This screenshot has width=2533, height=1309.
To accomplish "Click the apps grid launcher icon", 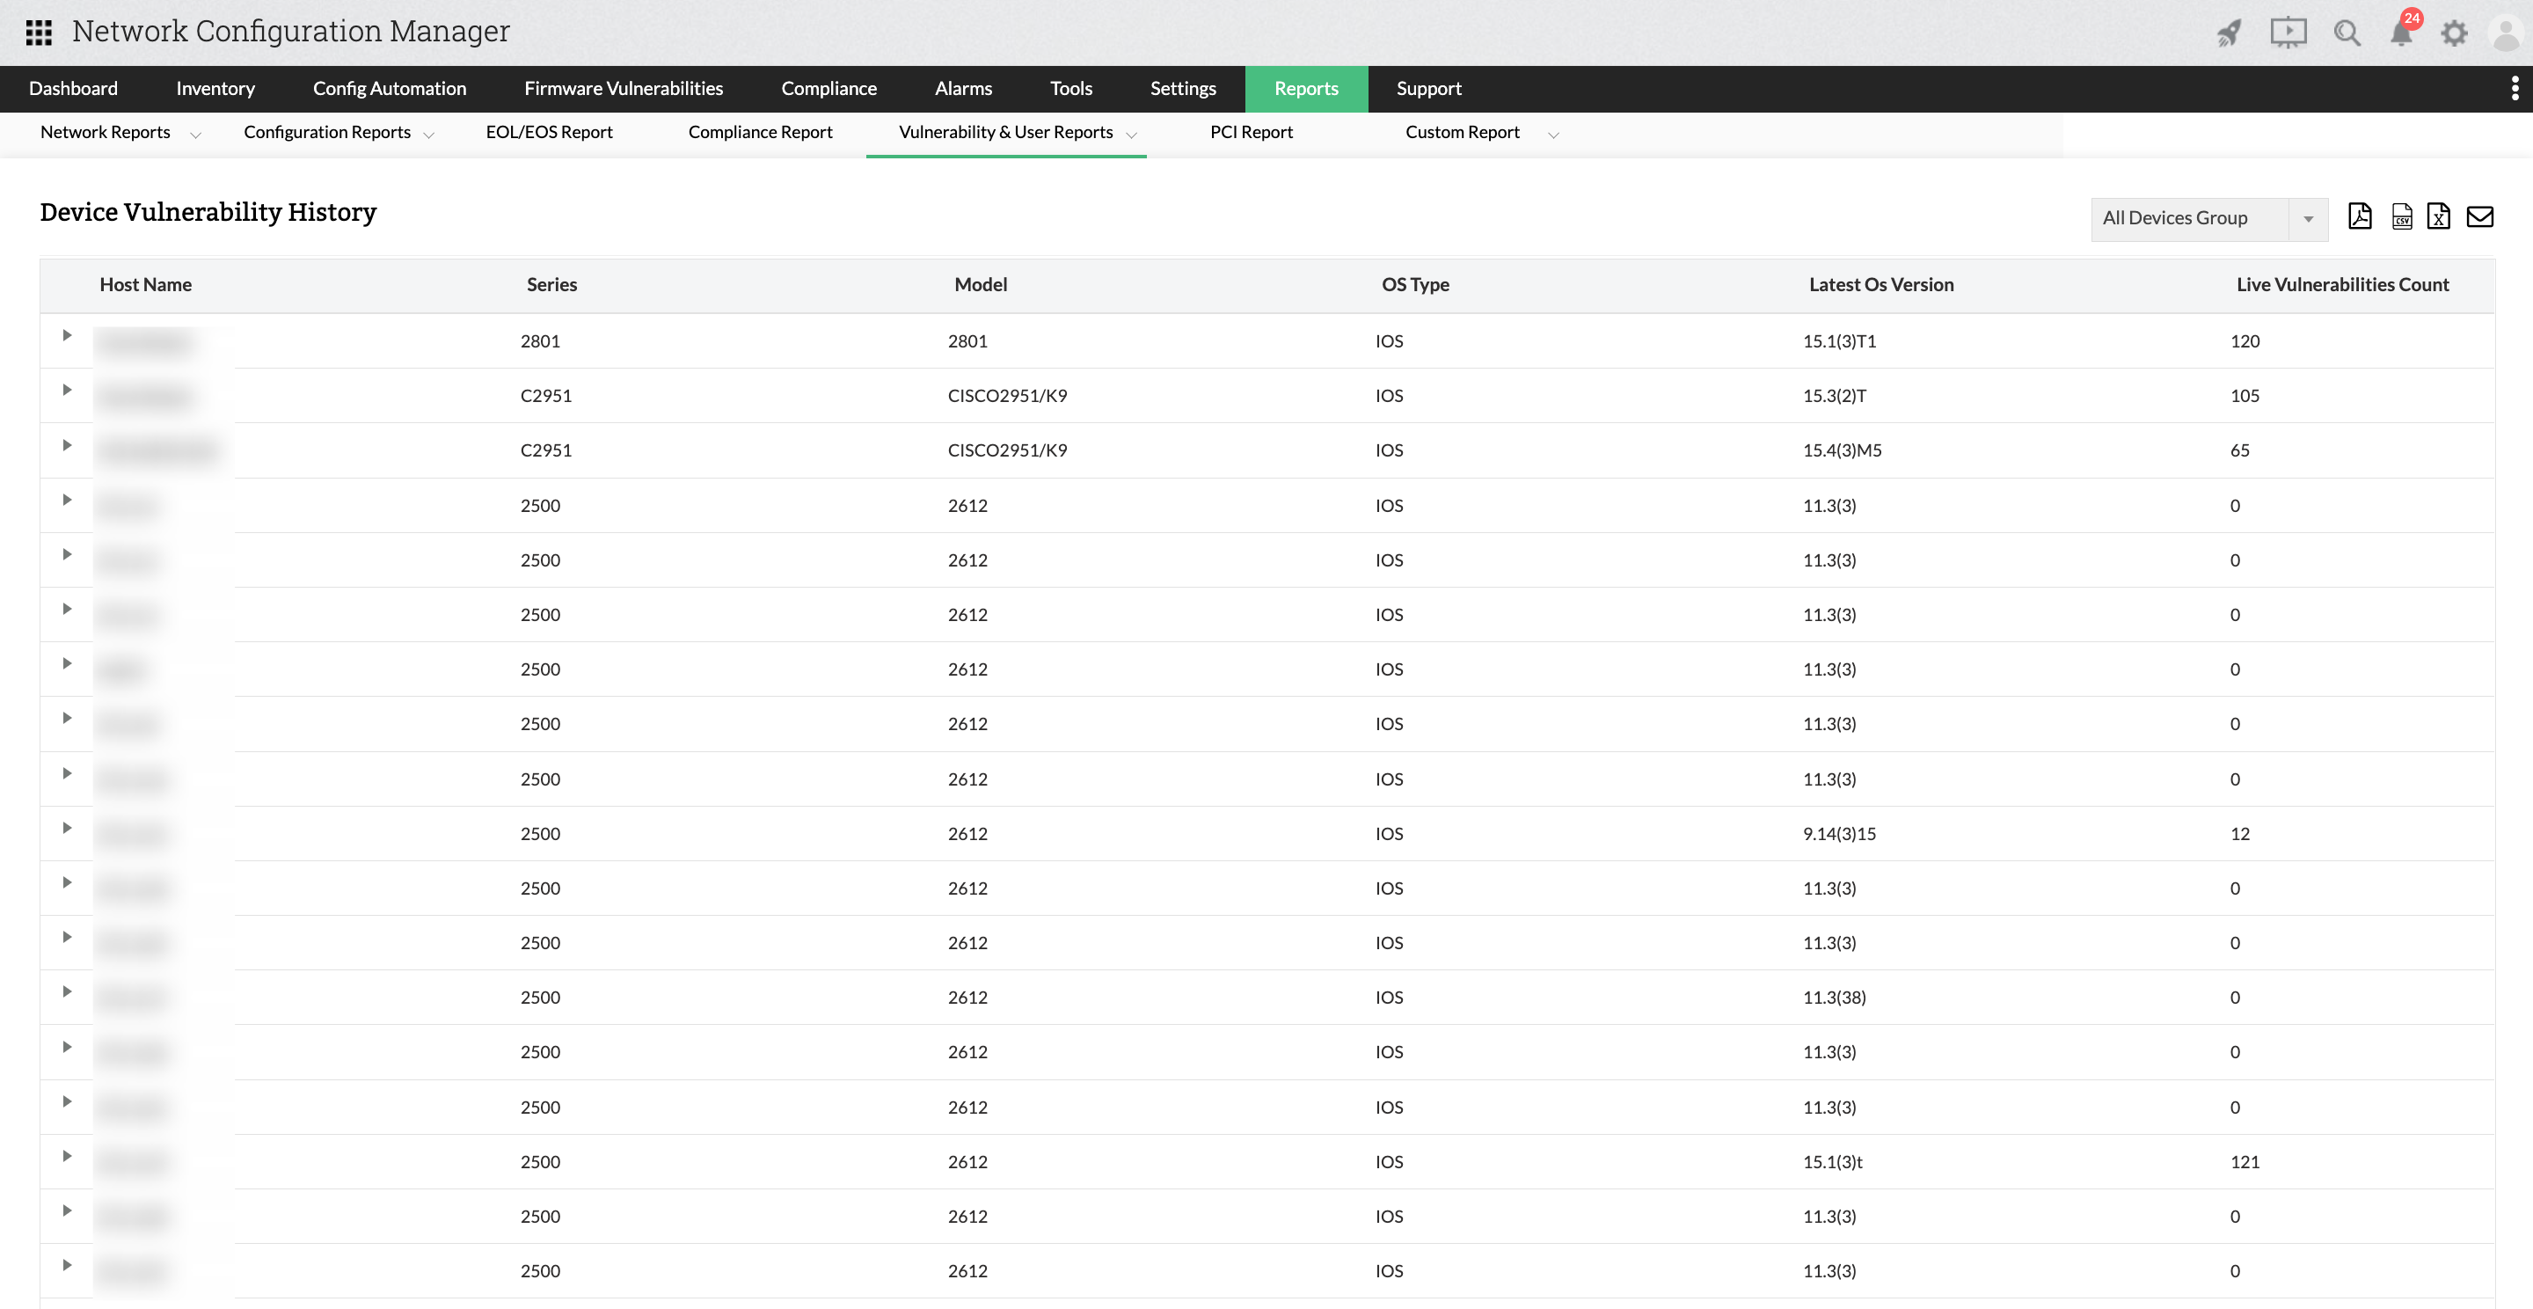I will pos(39,33).
